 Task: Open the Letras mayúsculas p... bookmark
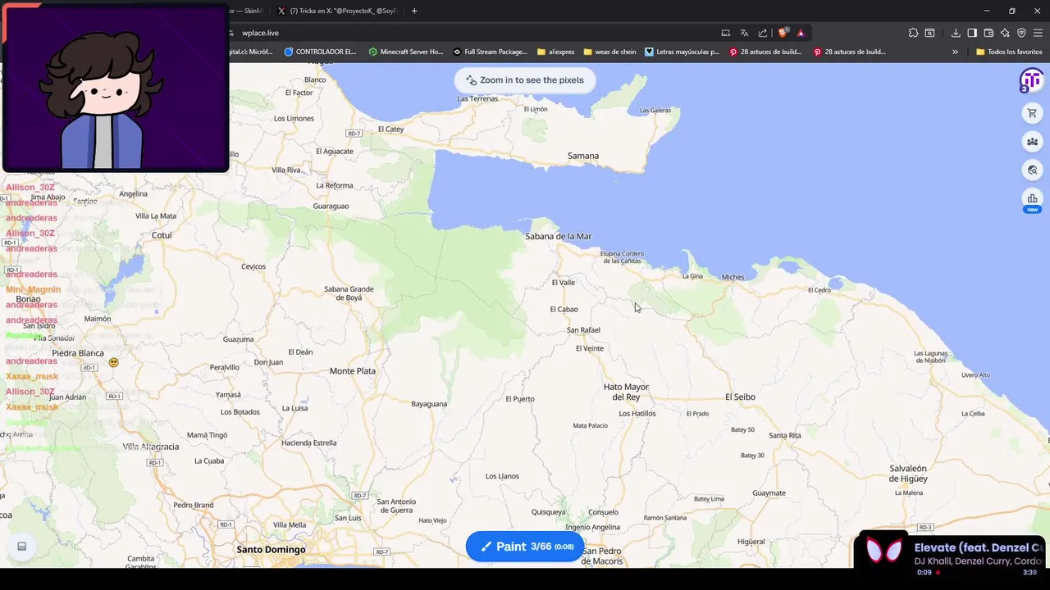[682, 52]
